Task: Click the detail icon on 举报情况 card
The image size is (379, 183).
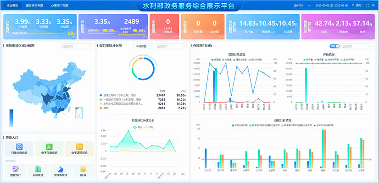Action: 176,37
